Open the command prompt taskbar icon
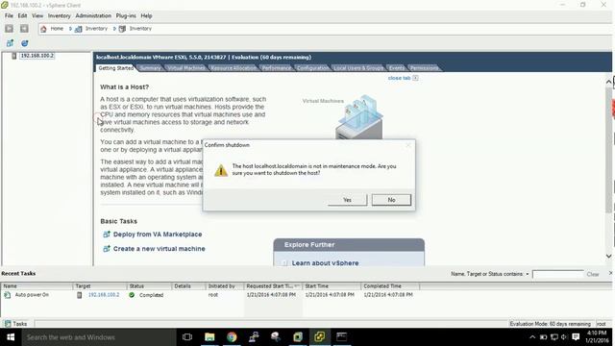Viewport: 615px width, 346px height. [x=342, y=337]
